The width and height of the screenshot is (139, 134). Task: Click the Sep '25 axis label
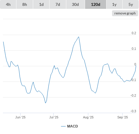[123, 117]
